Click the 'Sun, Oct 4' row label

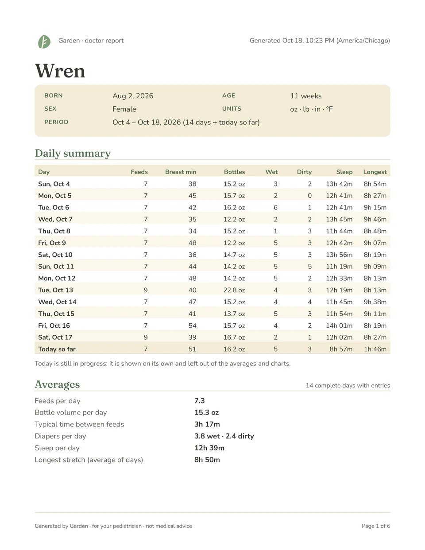54,184
